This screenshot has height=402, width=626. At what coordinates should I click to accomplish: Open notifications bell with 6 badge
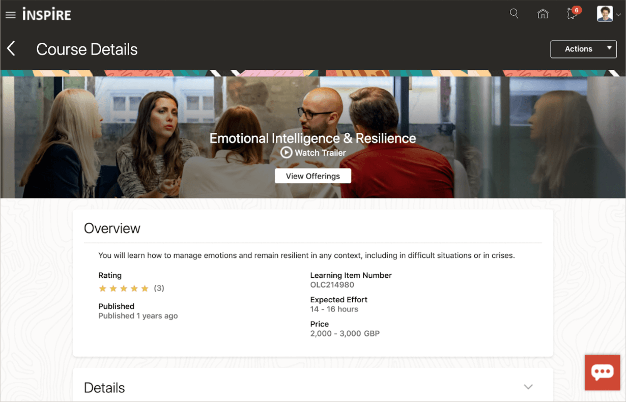(573, 13)
